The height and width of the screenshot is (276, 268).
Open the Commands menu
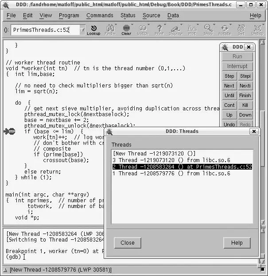[100, 15]
